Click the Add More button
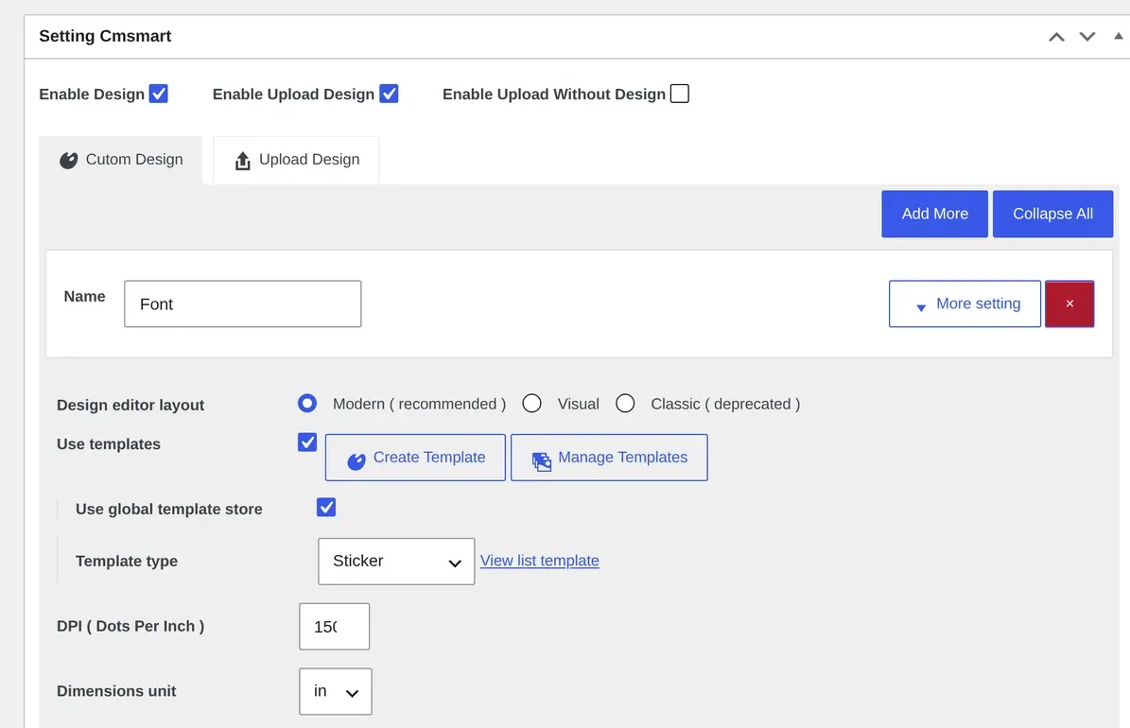1130x728 pixels. [x=934, y=214]
